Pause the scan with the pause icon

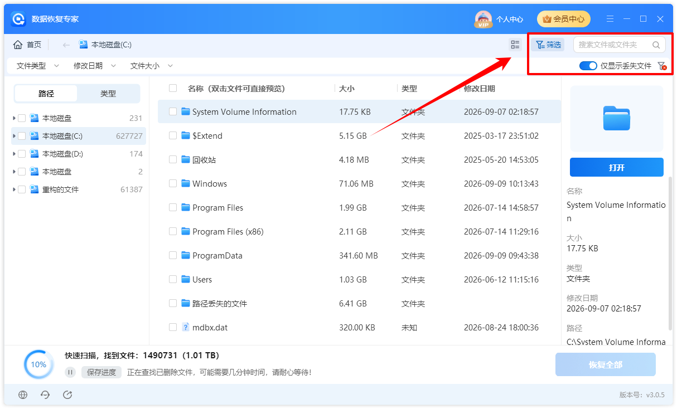70,372
